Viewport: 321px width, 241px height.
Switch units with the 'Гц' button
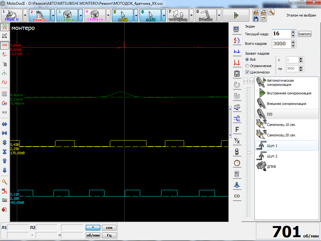click(x=109, y=235)
